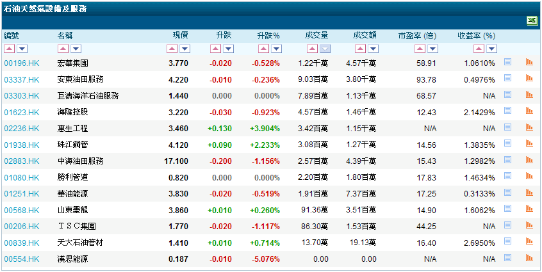Open chart icon for 珠江鋼管
Screen dimensions: 542x272
click(529, 143)
